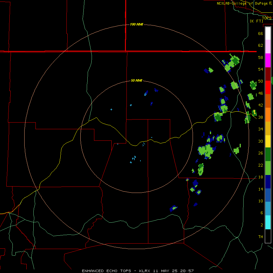273x273 pixels.
Task: Click the TOPS legend title
Action: [267, 18]
